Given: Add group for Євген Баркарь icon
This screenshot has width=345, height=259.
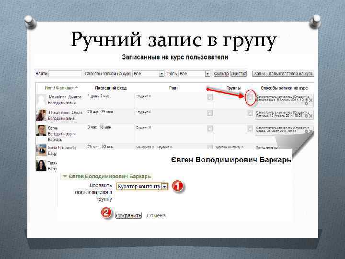Looking at the screenshot, I should pos(250,128).
